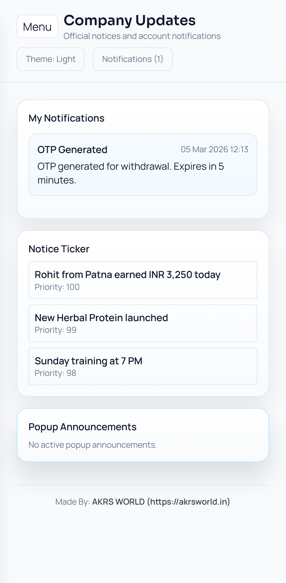286x583 pixels.
Task: Click the 05 Mar 2026 12:13 timestamp
Action: click(x=214, y=149)
